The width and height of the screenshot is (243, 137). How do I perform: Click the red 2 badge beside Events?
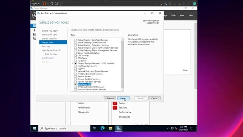point(115,103)
